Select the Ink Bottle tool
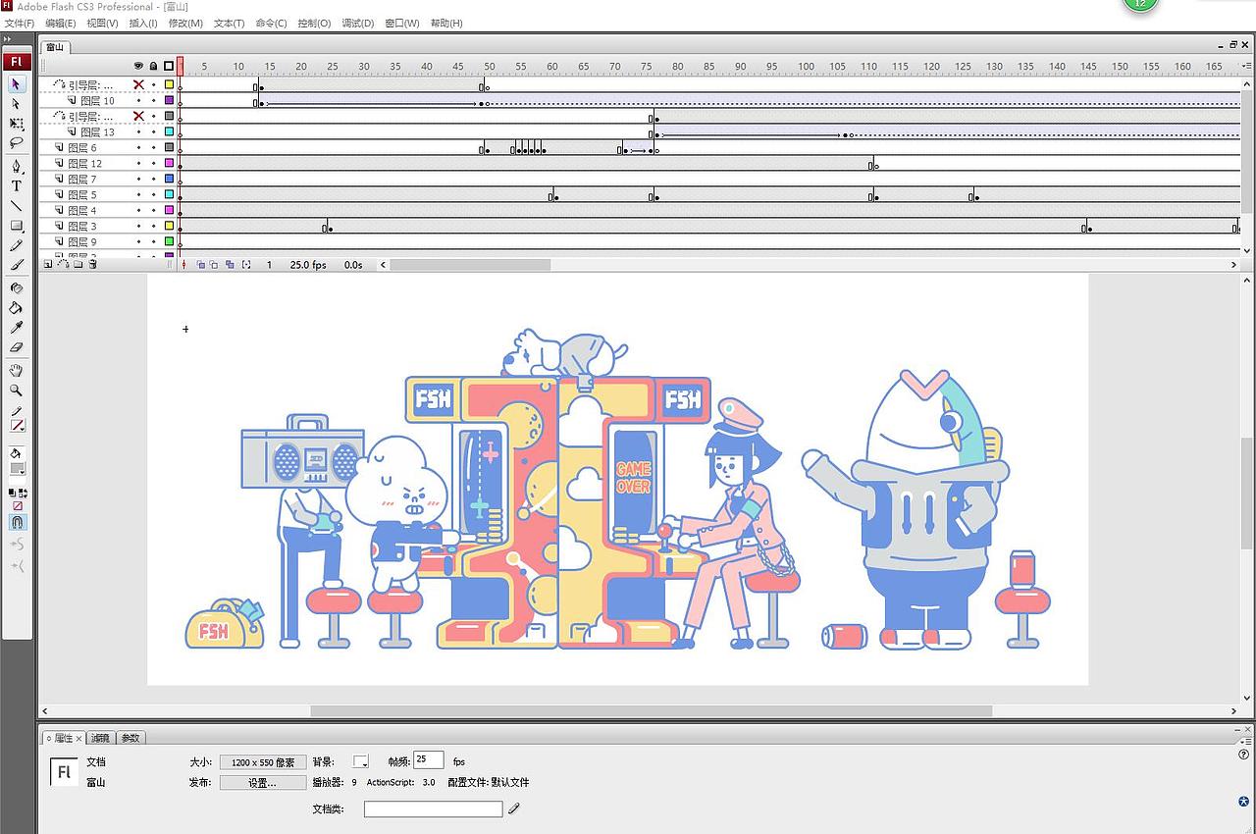The height and width of the screenshot is (834, 1256). click(x=16, y=287)
